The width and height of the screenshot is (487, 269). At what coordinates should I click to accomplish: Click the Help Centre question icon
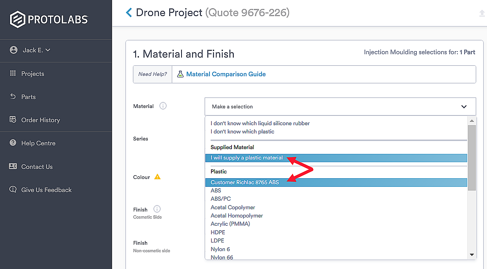(13, 143)
